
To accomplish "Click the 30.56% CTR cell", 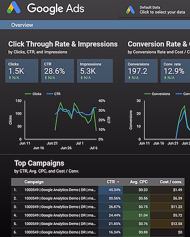I will click(110, 198).
